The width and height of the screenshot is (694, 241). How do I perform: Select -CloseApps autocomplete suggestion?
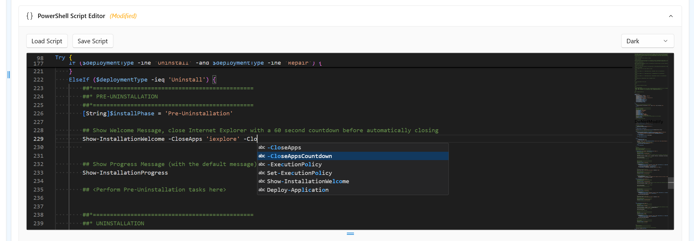tap(284, 148)
